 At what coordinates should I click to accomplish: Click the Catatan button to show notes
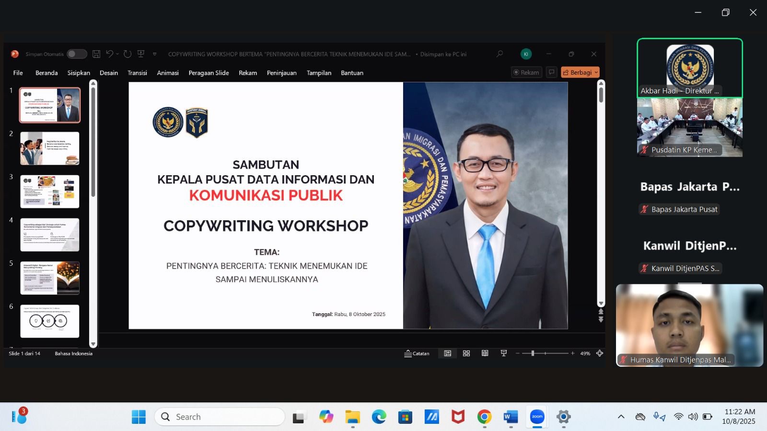(417, 353)
